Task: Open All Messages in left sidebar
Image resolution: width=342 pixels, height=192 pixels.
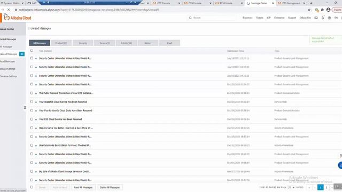Action: [x=6, y=46]
